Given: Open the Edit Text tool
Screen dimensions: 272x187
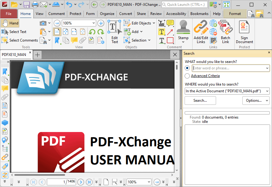Looking at the screenshot, I should pos(115,31).
